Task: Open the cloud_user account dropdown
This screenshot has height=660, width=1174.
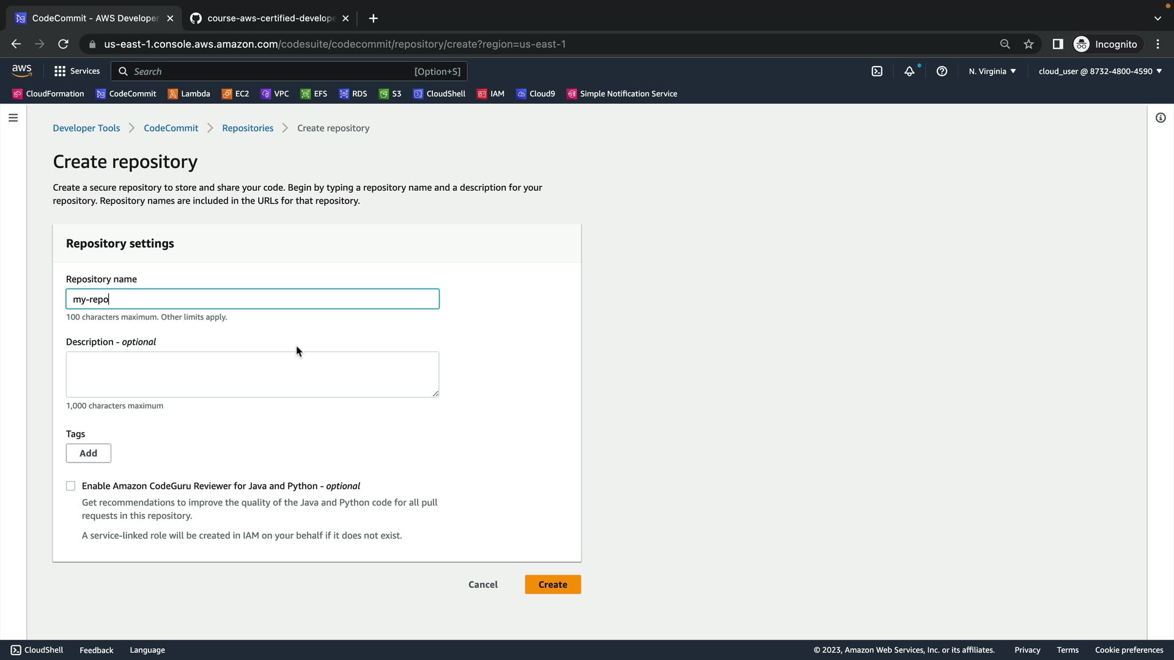Action: pyautogui.click(x=1099, y=71)
